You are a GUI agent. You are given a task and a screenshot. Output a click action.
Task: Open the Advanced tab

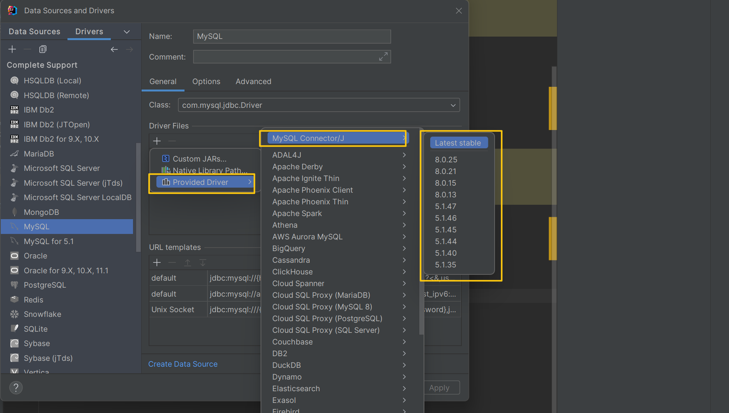[253, 81]
